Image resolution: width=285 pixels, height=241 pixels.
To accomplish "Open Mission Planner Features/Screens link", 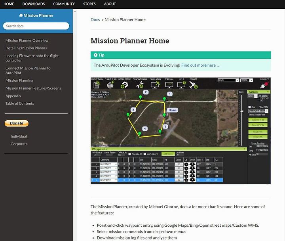I will point(33,88).
